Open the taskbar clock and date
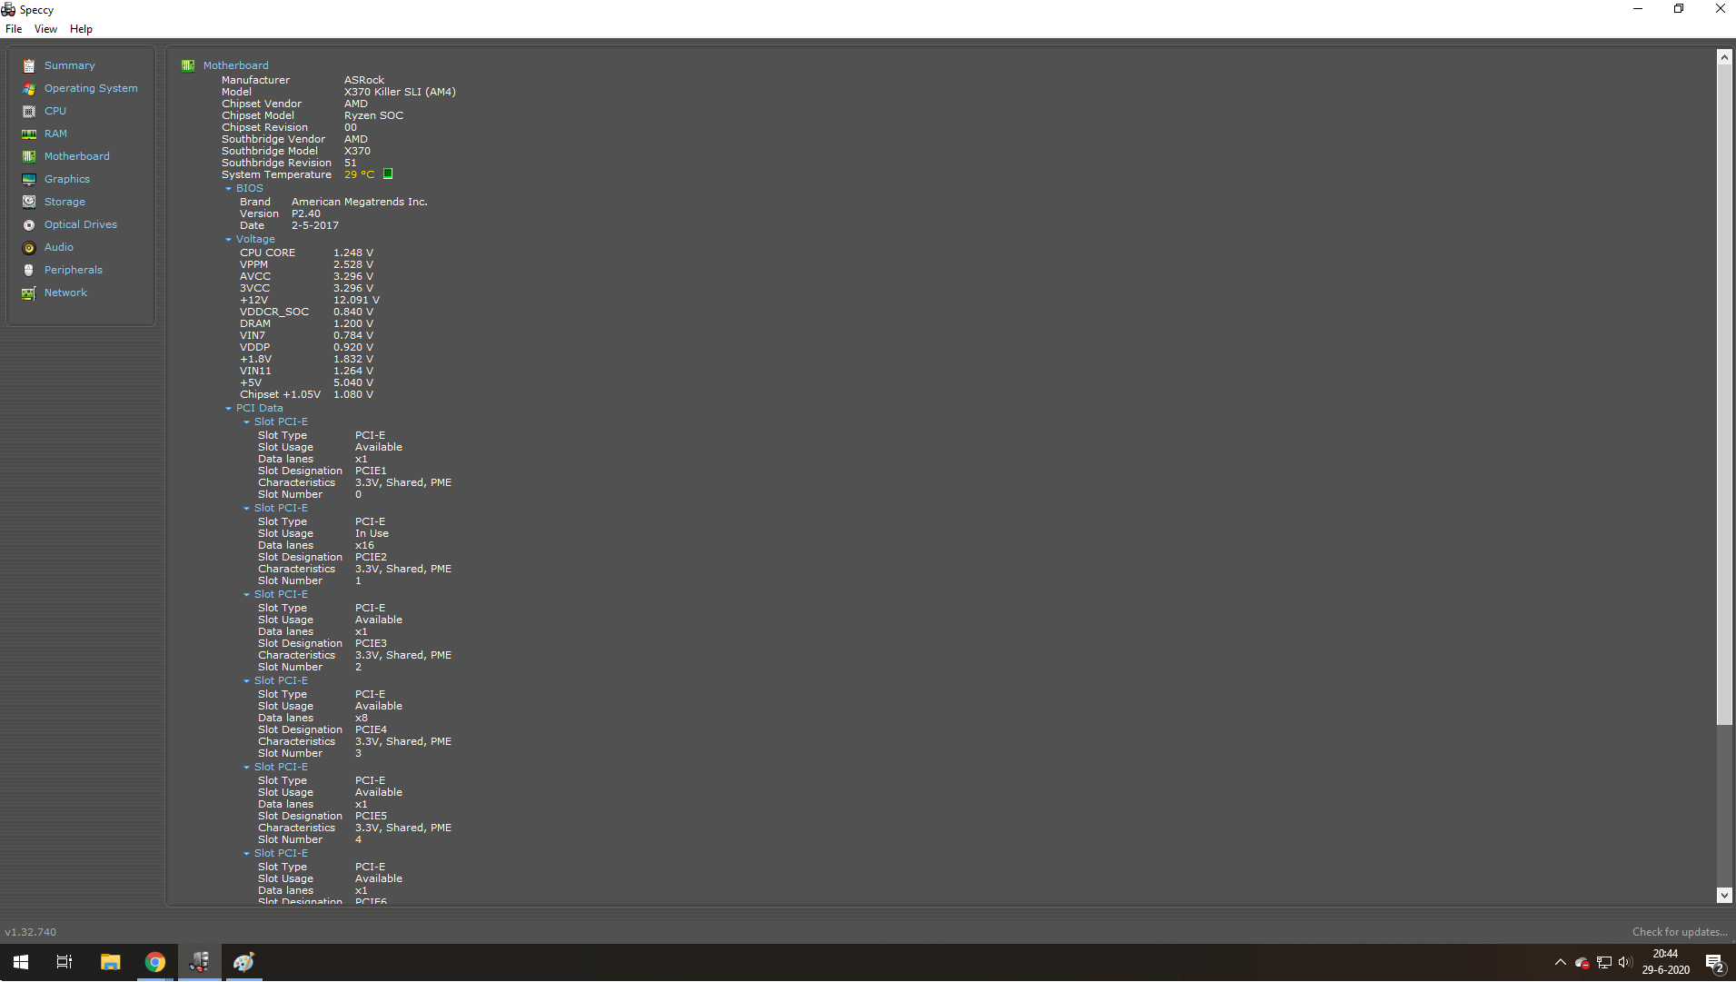 tap(1665, 962)
